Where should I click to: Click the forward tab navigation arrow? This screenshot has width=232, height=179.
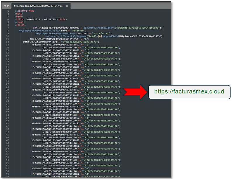[8, 6]
